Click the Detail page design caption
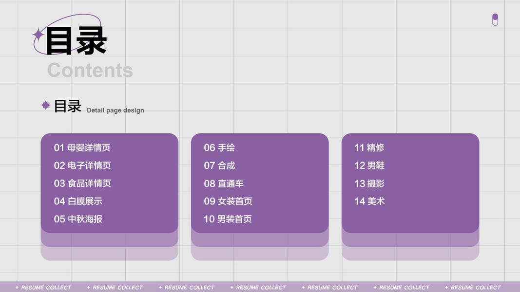The image size is (520, 292). coord(116,110)
